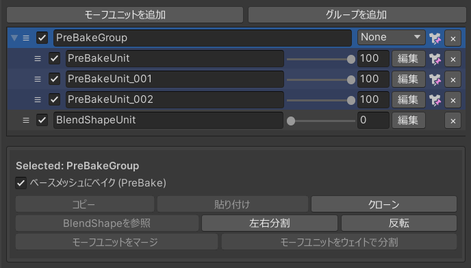Grab the drag handle of PreBakeGroup

pos(26,38)
